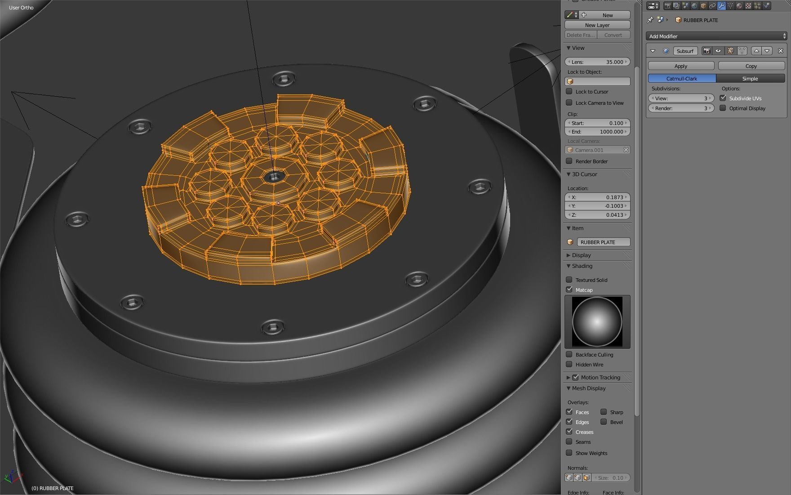Open the Properties editor type selector
Screen dimensions: 791x495
[x=653, y=6]
